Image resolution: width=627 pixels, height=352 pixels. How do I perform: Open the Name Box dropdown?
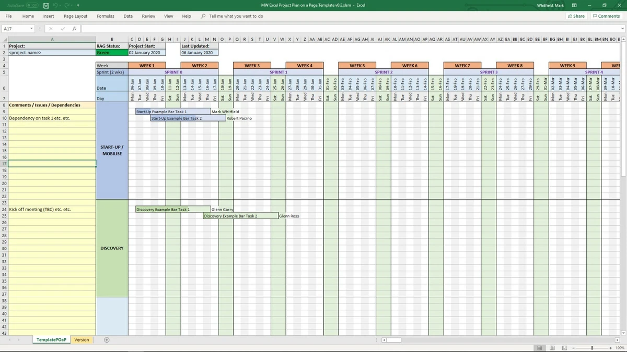(x=31, y=29)
